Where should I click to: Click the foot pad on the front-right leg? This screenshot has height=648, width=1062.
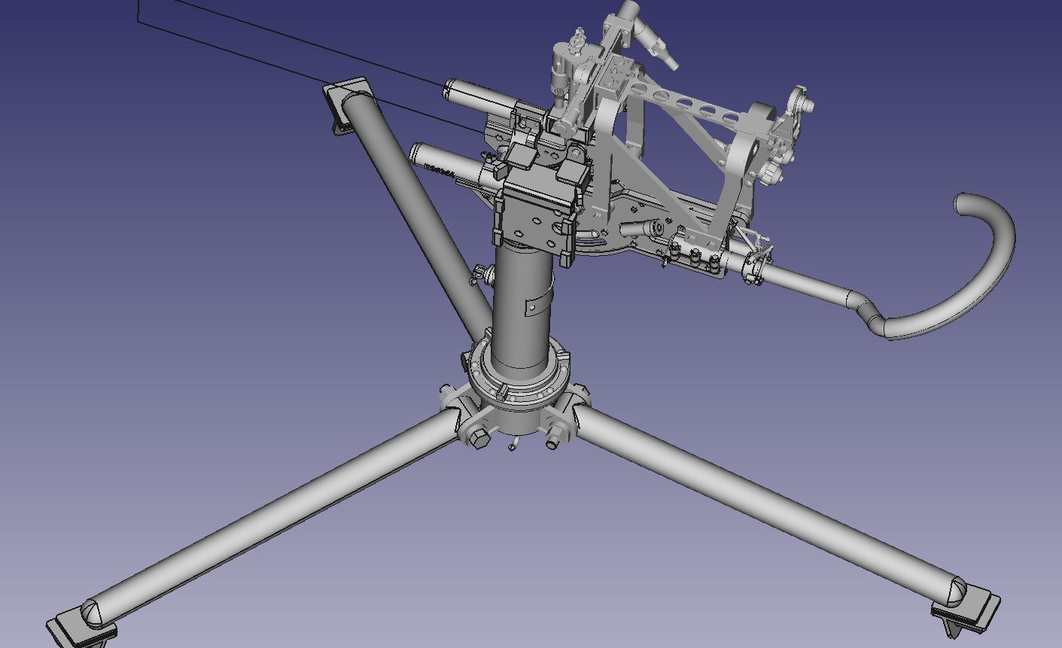(x=971, y=608)
